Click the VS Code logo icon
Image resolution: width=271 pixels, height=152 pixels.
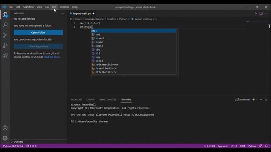4,7
